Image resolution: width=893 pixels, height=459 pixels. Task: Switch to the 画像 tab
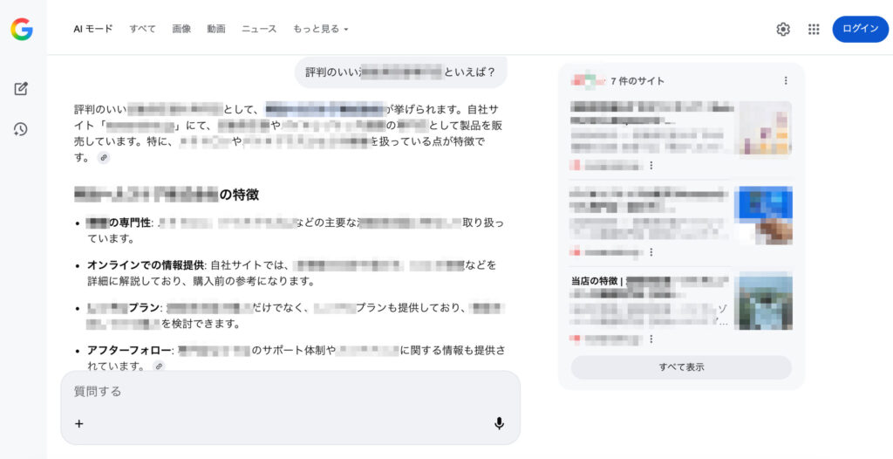181,29
